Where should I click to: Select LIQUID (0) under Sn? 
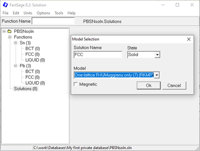[35, 60]
